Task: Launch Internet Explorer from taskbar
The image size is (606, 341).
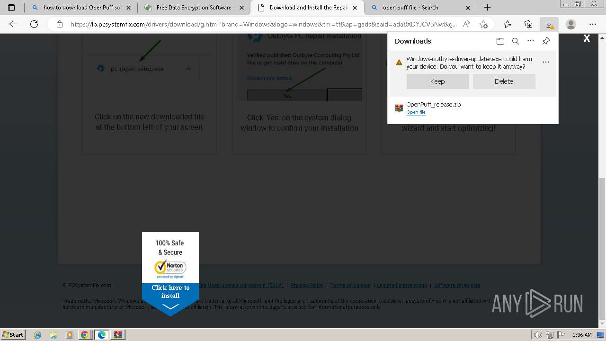Action: (38, 335)
